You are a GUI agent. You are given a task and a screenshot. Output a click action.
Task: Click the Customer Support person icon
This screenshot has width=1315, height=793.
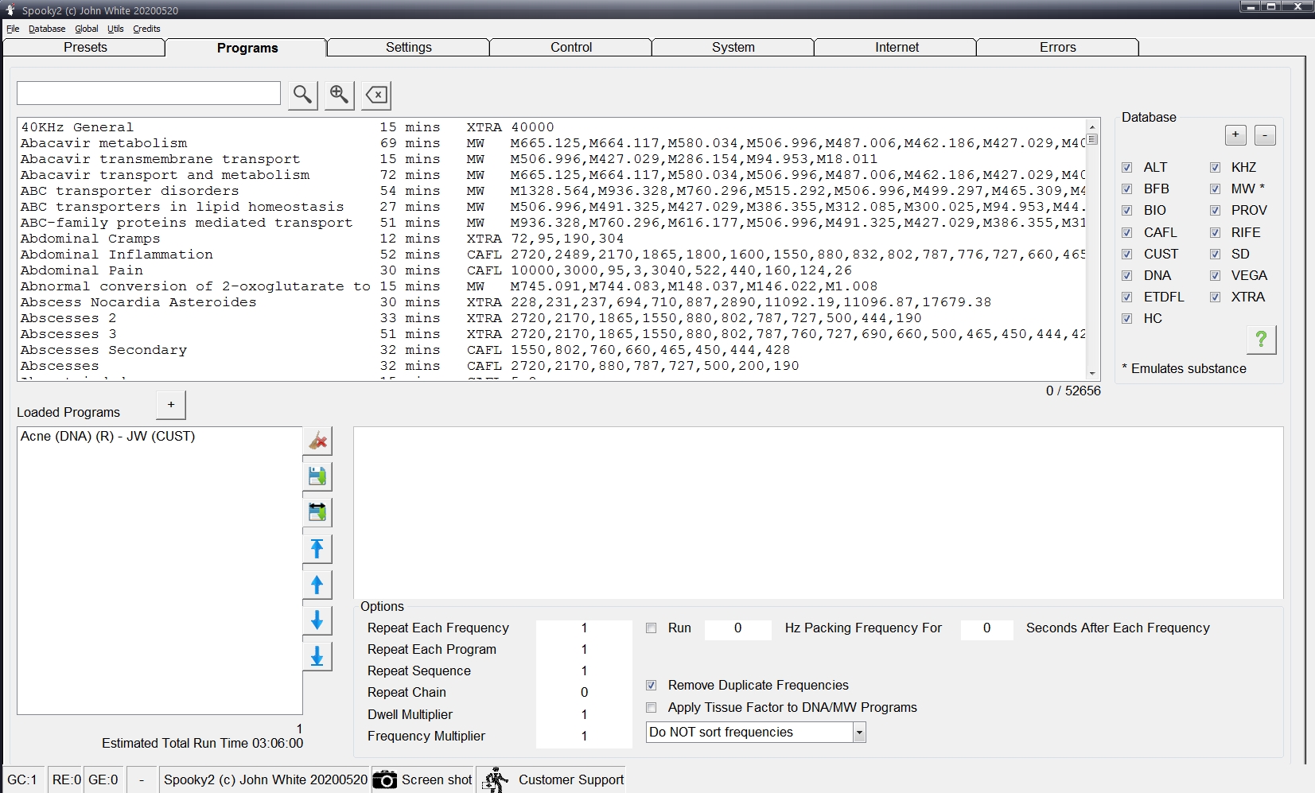(496, 779)
